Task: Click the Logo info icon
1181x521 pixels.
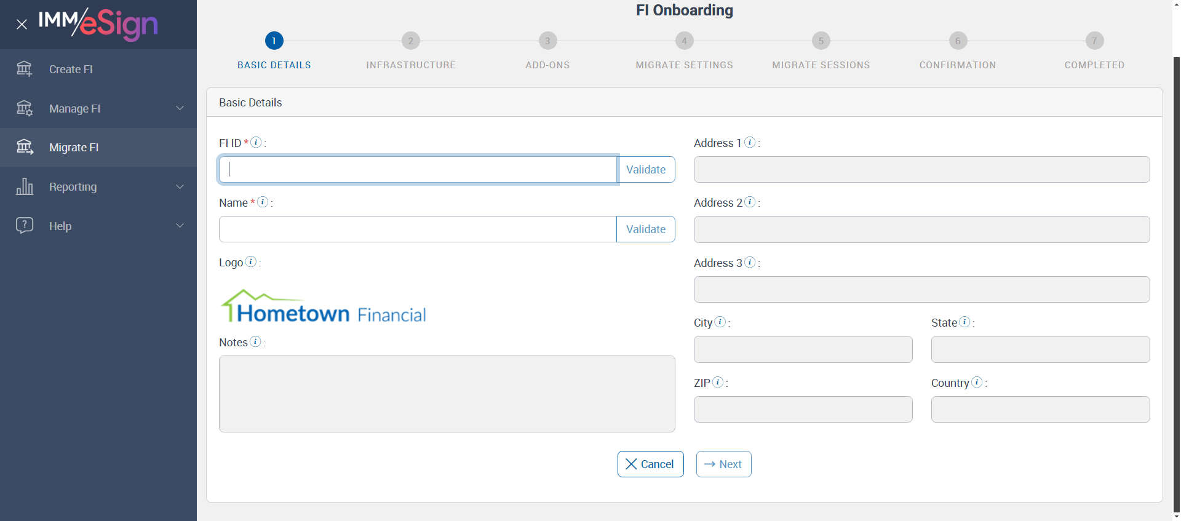Action: (x=251, y=261)
